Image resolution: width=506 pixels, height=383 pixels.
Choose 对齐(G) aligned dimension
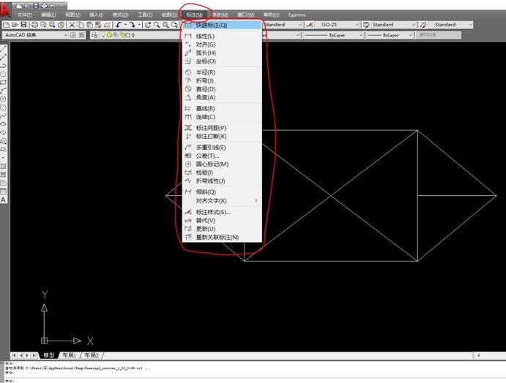coord(222,45)
